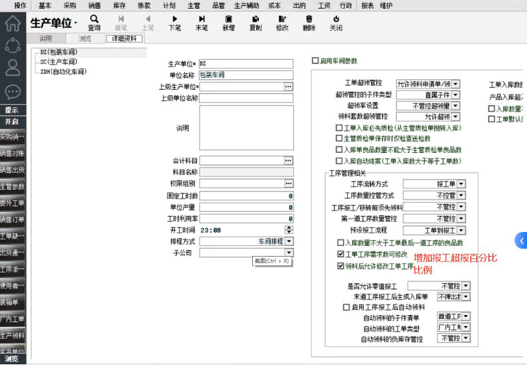
Task: Open the 是否允许零值报工 dropdown
Action: 466,286
